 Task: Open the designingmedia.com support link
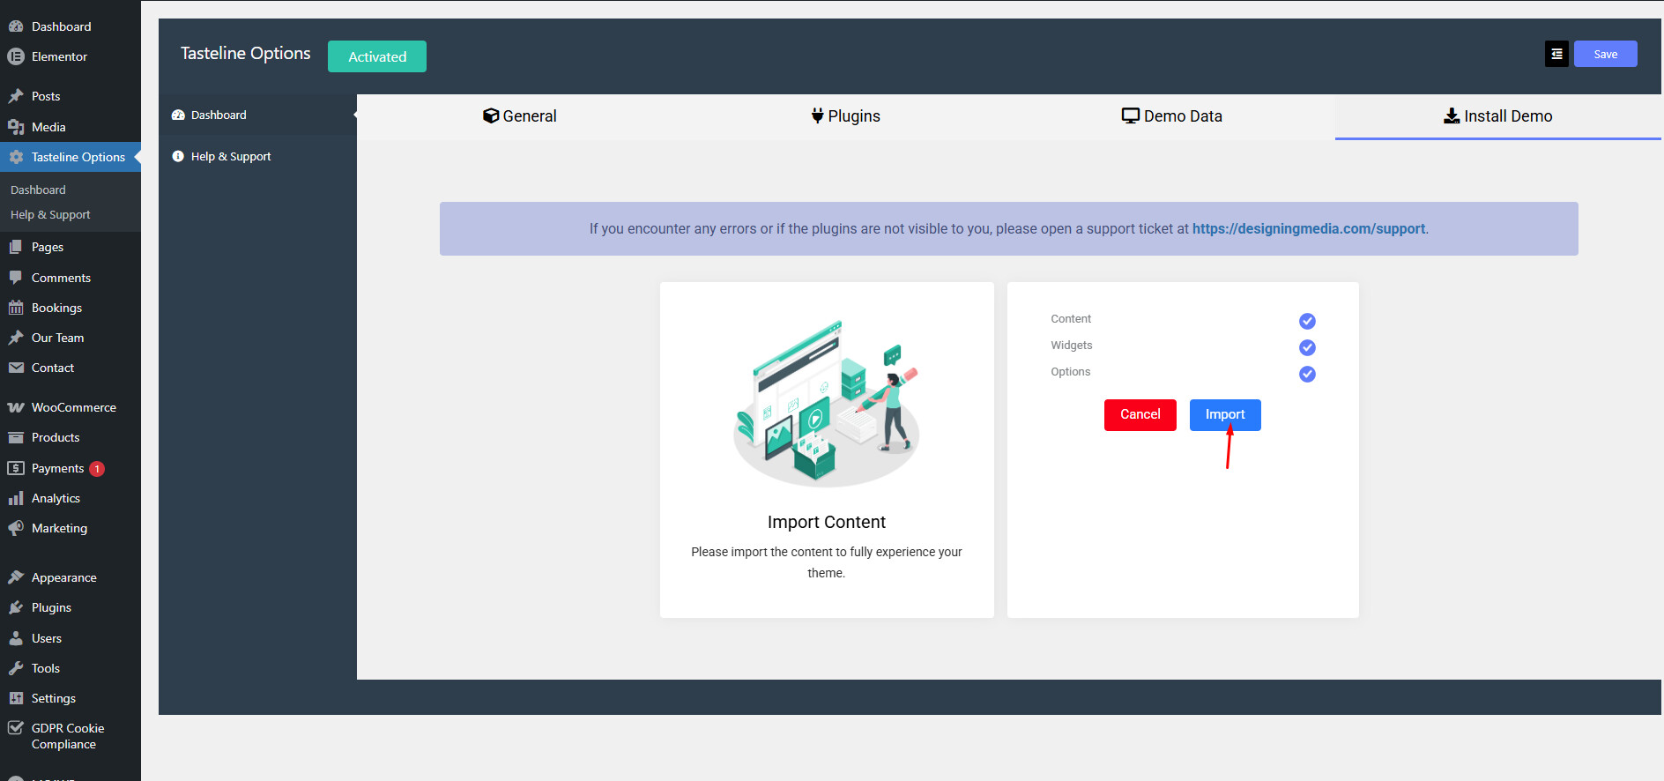(x=1308, y=229)
